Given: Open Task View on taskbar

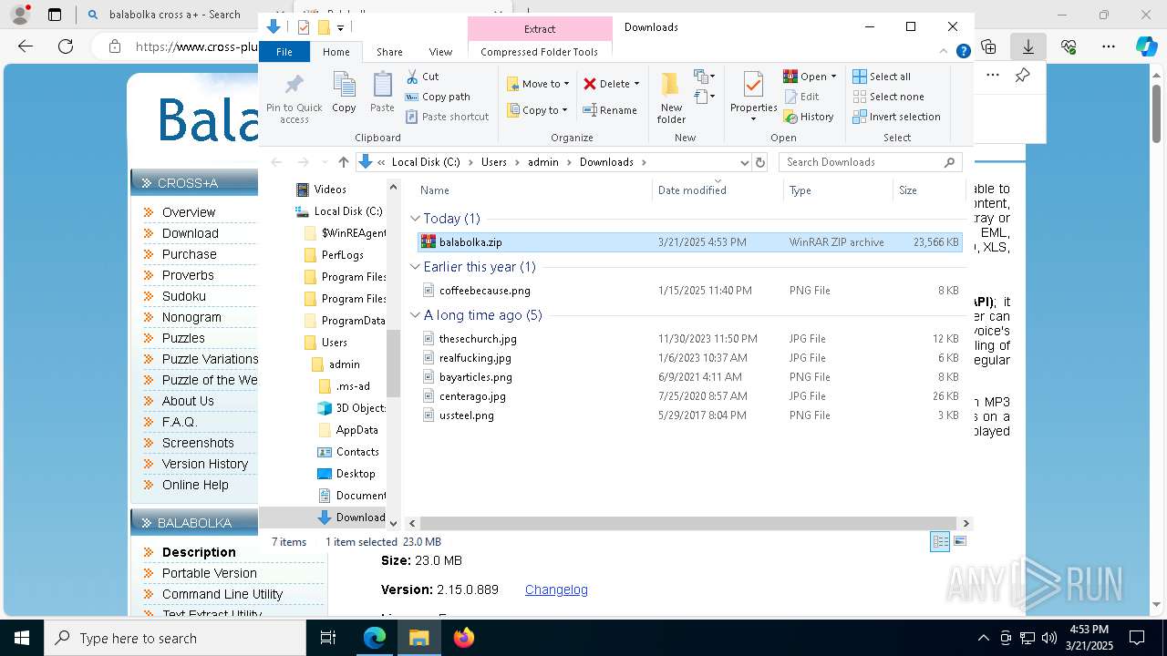Looking at the screenshot, I should tap(329, 638).
